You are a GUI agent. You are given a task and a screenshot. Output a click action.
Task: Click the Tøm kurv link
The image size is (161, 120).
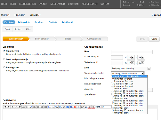coord(154,2)
